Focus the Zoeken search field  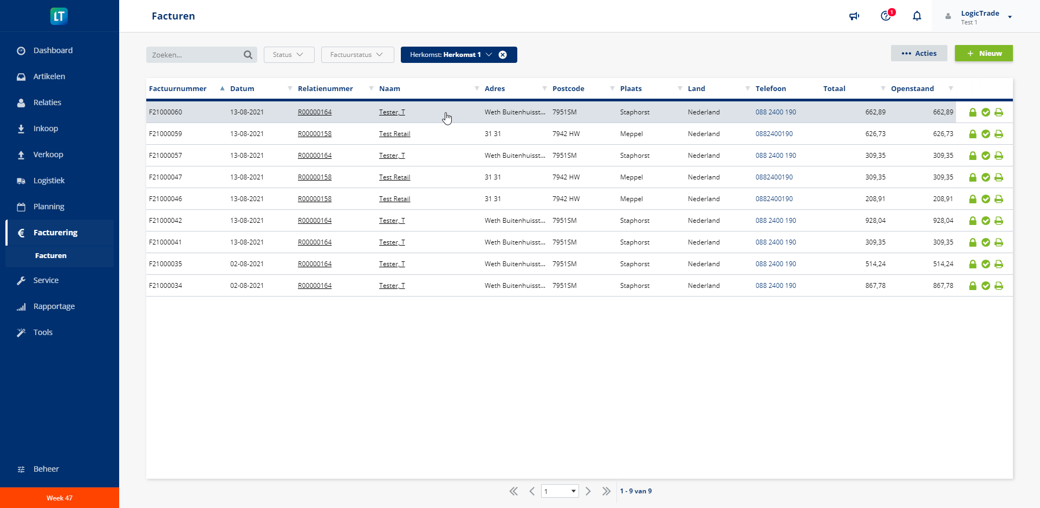(x=195, y=55)
